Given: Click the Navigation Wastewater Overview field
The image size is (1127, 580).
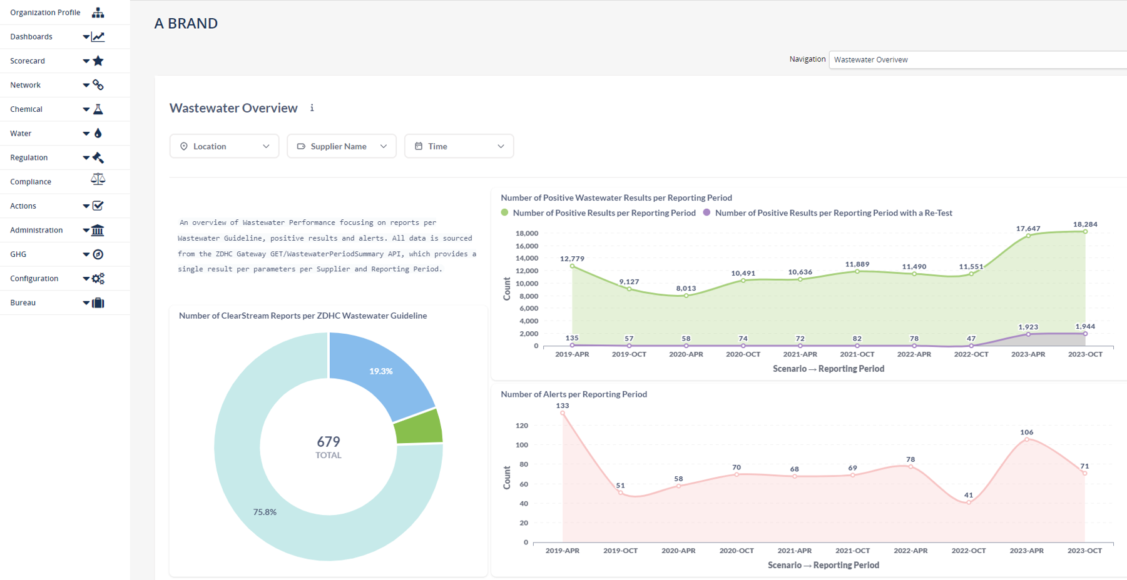Looking at the screenshot, I should (x=976, y=60).
